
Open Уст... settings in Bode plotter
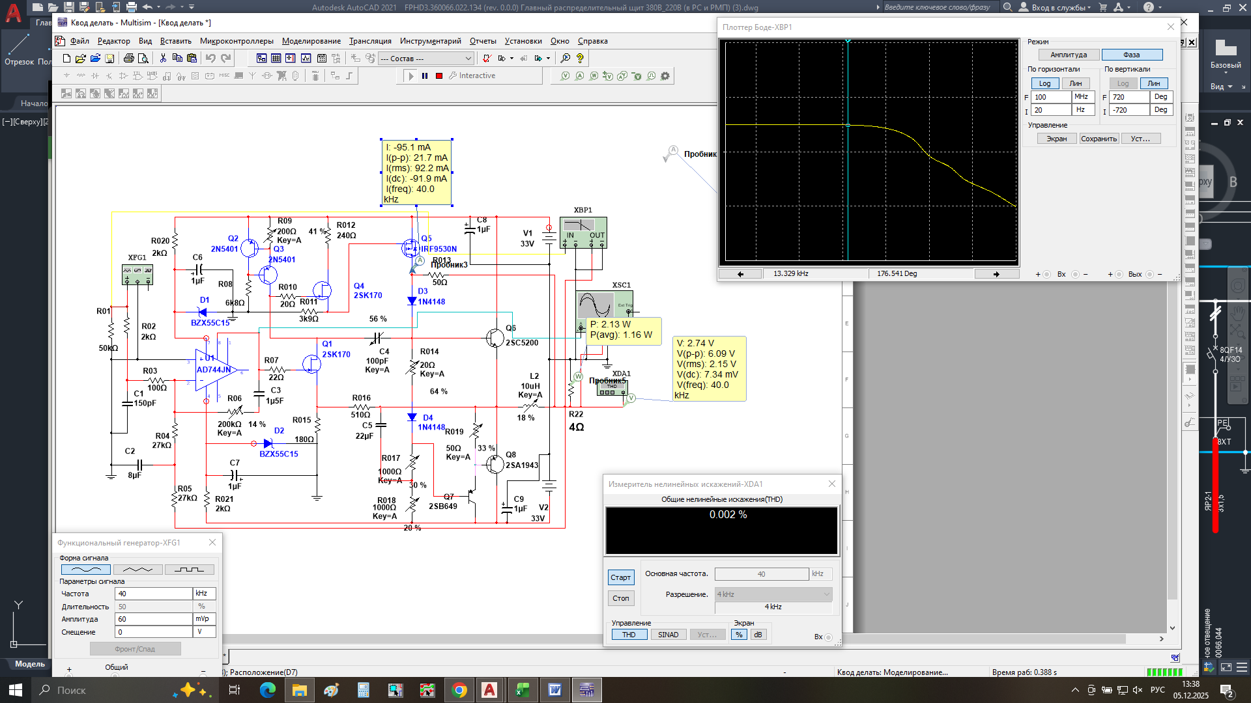pyautogui.click(x=1141, y=139)
